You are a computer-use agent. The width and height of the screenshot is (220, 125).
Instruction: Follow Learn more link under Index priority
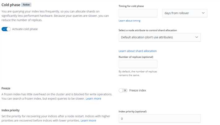click(88, 121)
